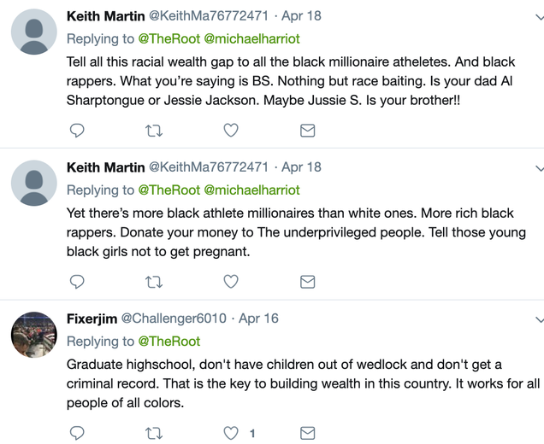Like the second Keith Martin tweet
Image resolution: width=544 pixels, height=444 pixels.
pos(231,282)
